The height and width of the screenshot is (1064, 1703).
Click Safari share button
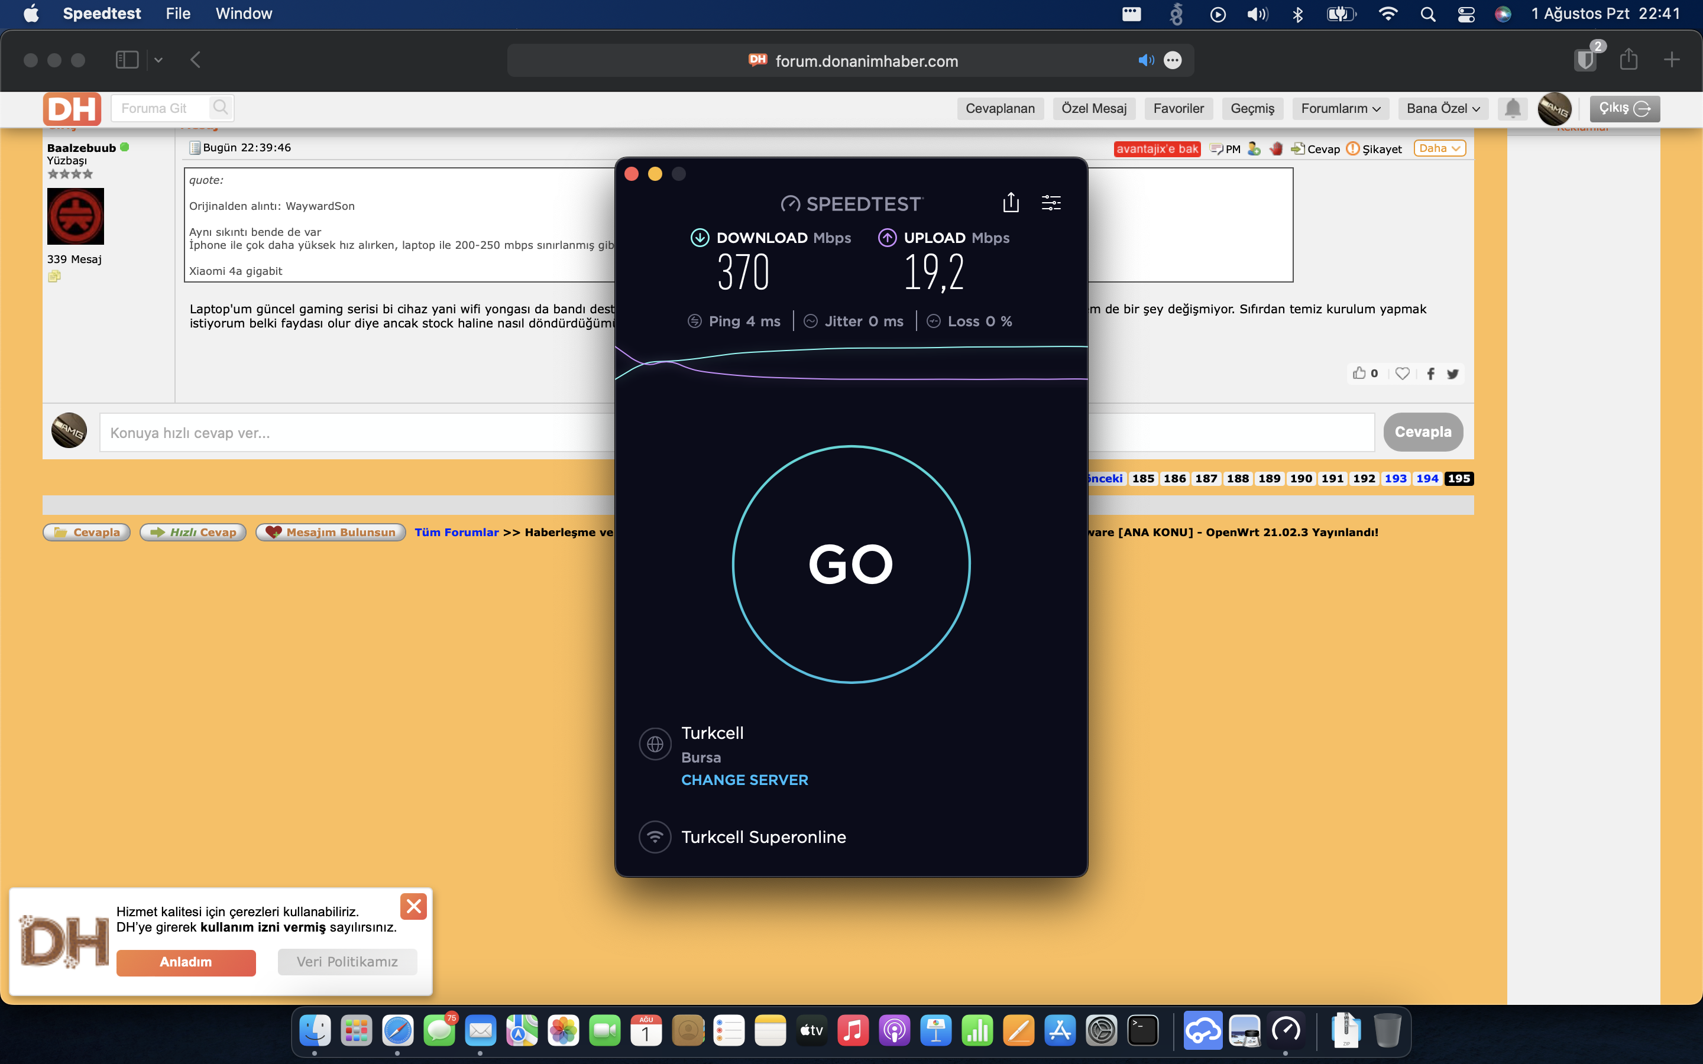[x=1628, y=59]
